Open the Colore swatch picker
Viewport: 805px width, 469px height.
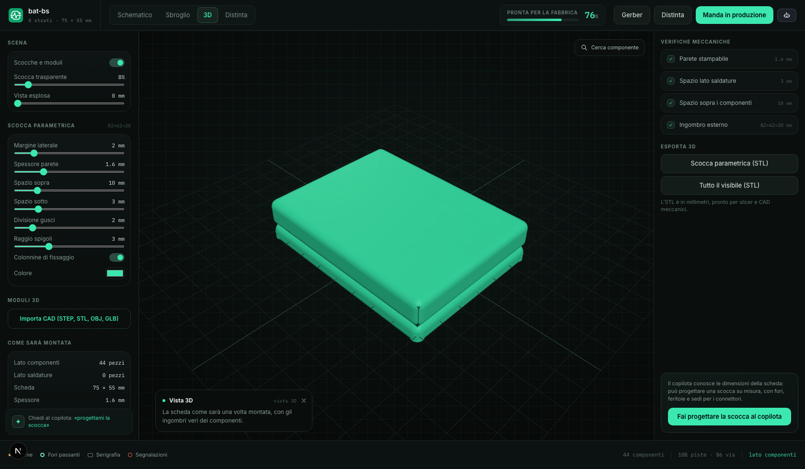tap(115, 273)
